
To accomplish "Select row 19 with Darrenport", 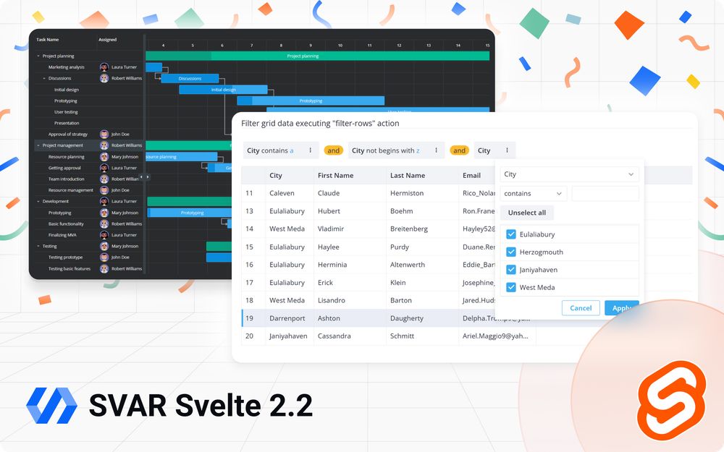I will click(x=368, y=318).
